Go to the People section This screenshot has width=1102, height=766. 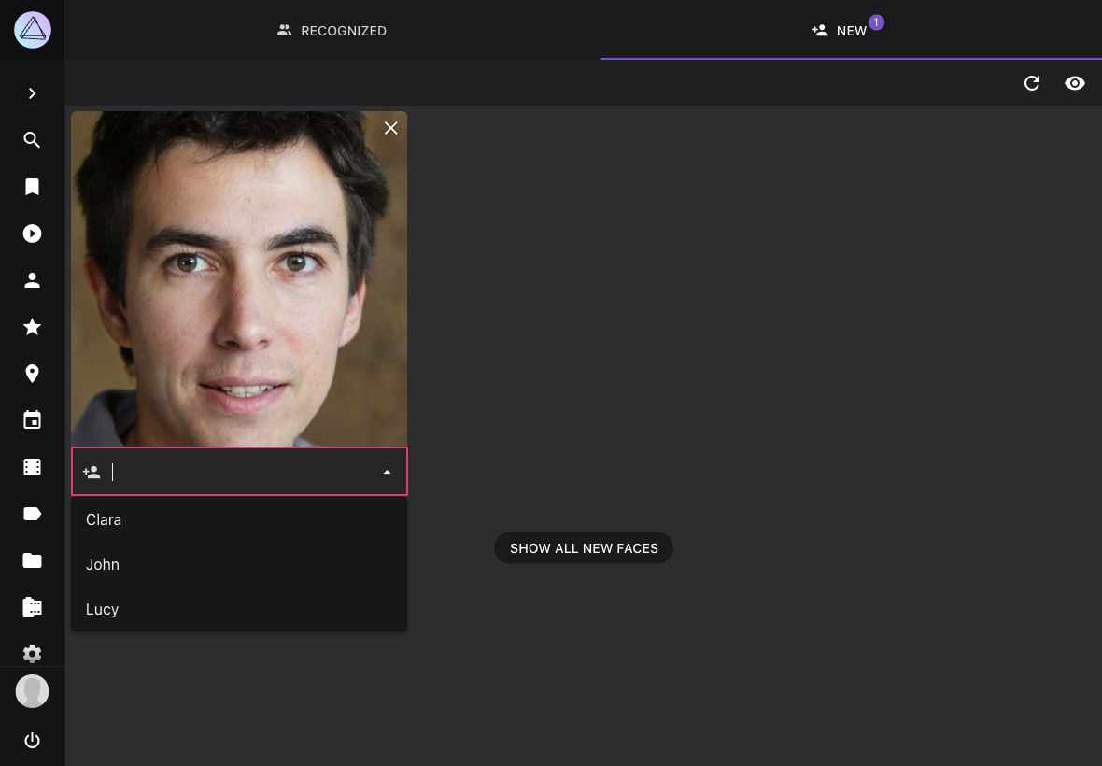tap(33, 280)
